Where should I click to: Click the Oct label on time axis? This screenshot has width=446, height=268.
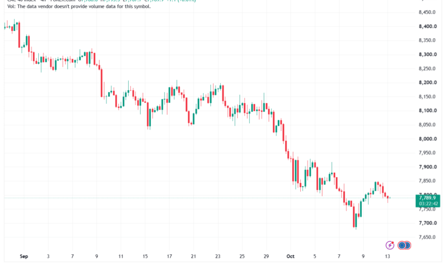point(290,256)
